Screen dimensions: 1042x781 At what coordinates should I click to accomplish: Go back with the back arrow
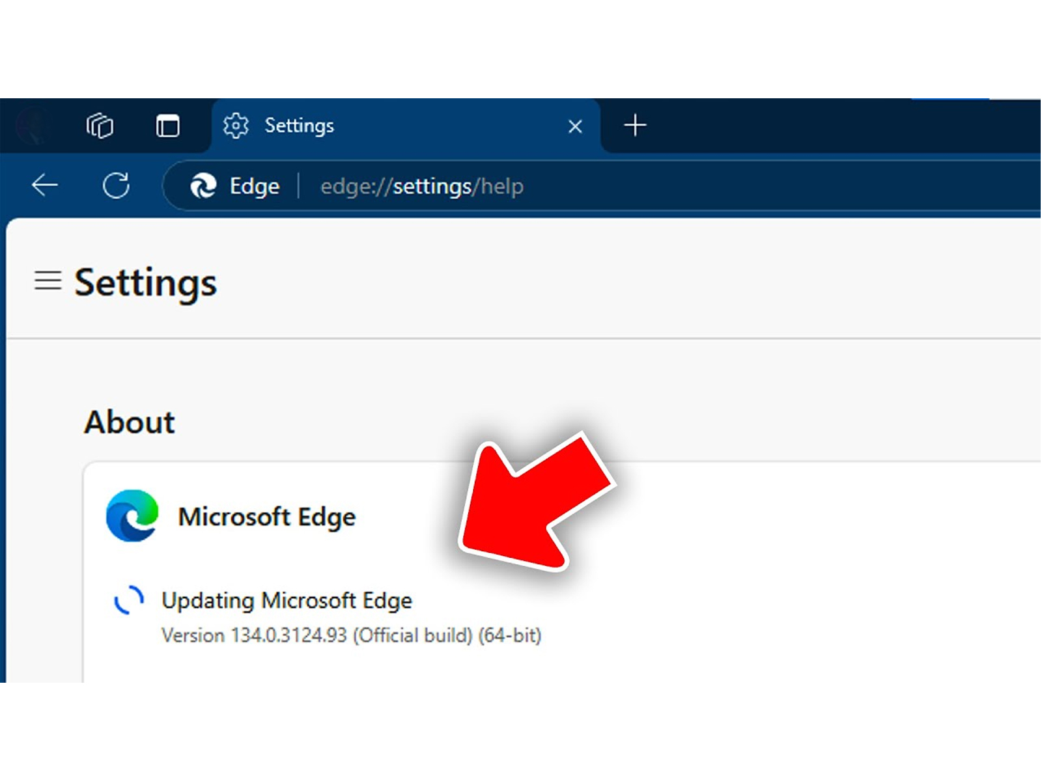pos(45,185)
